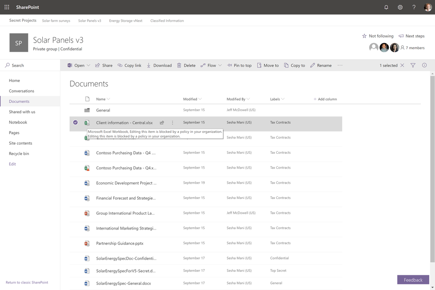Toggle Not following star for the site
This screenshot has width=435, height=290.
[364, 36]
